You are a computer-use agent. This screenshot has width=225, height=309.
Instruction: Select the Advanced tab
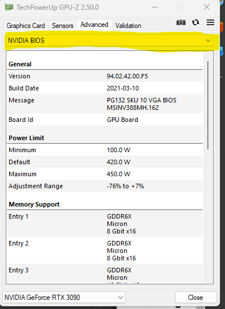coord(94,25)
